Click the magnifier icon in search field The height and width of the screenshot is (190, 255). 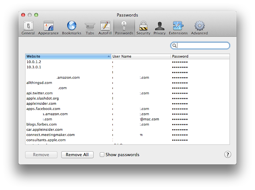tap(174, 46)
